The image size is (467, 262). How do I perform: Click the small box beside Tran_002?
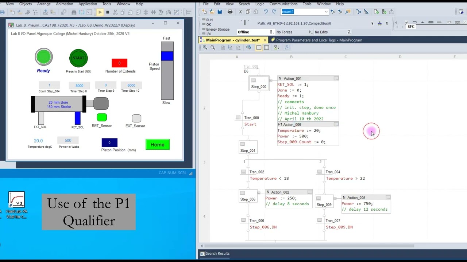point(243,172)
